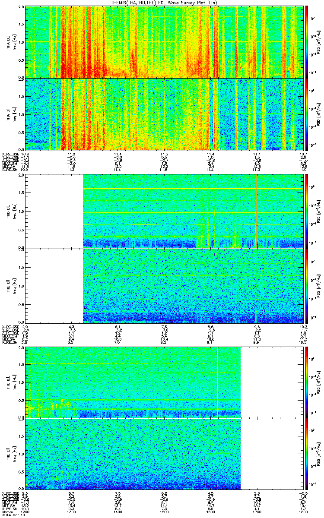The image size is (324, 518).
Task: Click 'R_RE_SM' label below the THA panels
Action: [x=10, y=170]
